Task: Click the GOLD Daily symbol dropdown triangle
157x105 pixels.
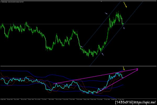Action: [x=1, y=2]
